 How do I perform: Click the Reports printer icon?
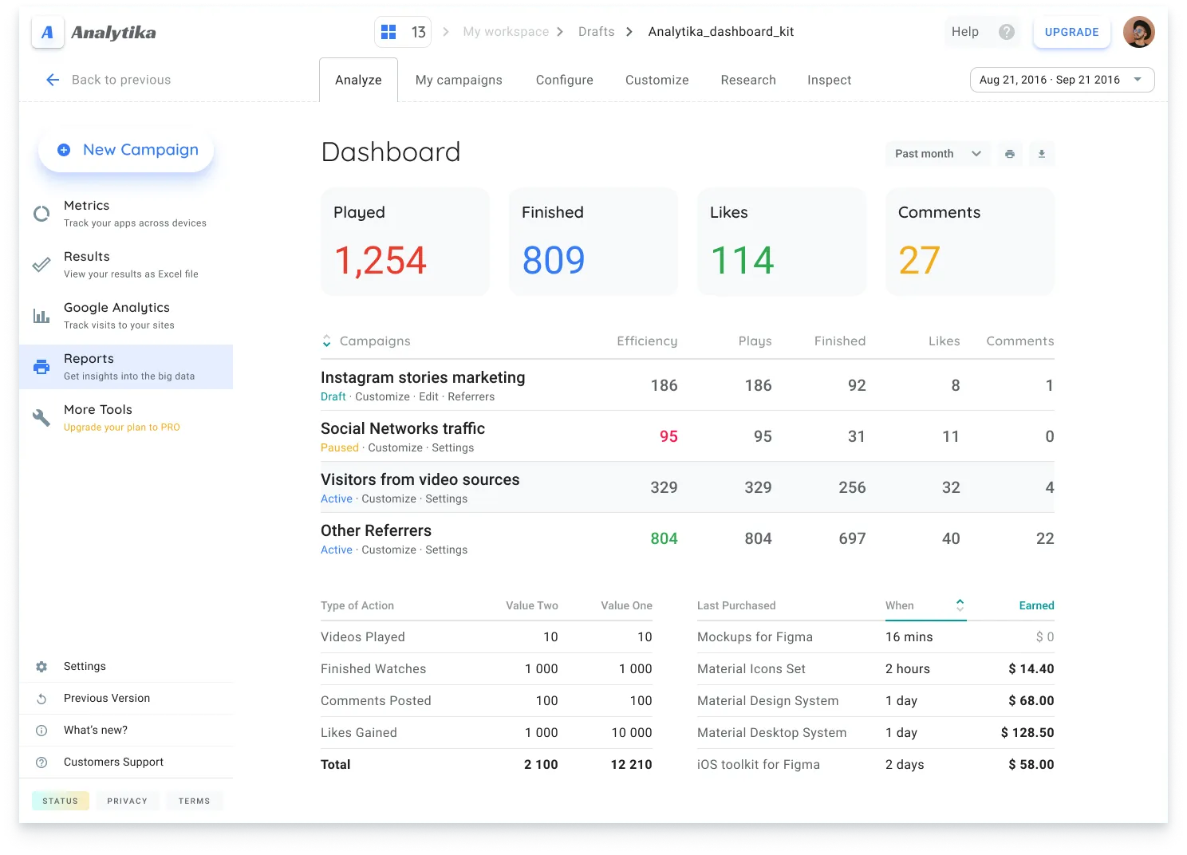coord(41,367)
